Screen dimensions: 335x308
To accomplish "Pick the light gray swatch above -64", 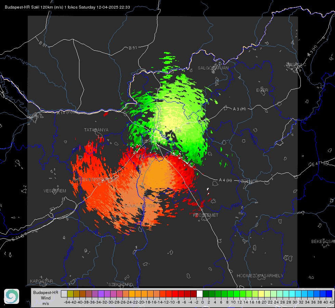I will (x=64, y=294).
